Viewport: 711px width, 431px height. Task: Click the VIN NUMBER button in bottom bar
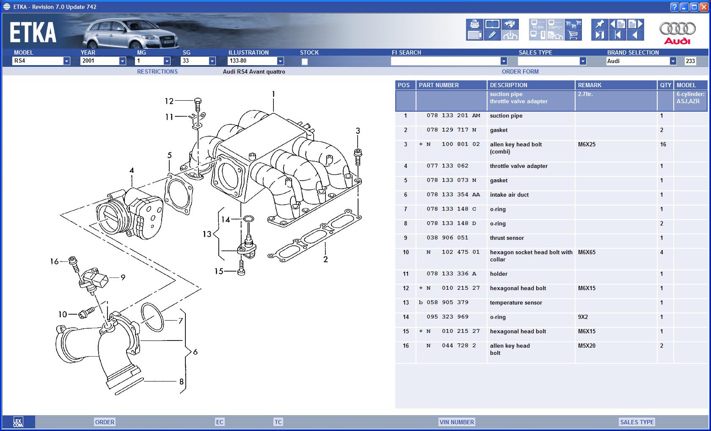457,422
